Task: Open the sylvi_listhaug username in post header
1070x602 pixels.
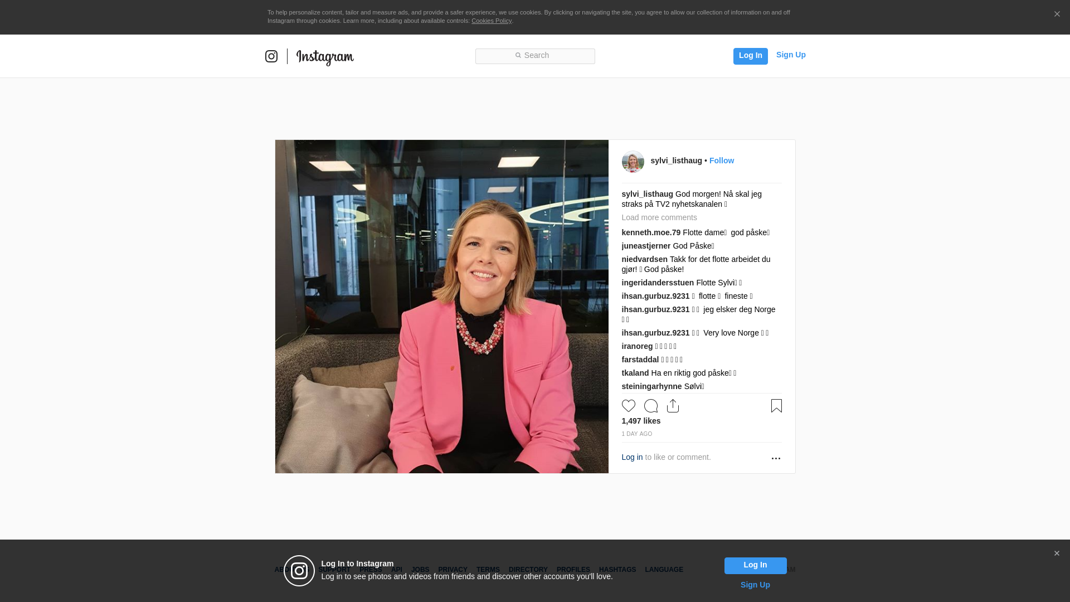Action: 676,161
